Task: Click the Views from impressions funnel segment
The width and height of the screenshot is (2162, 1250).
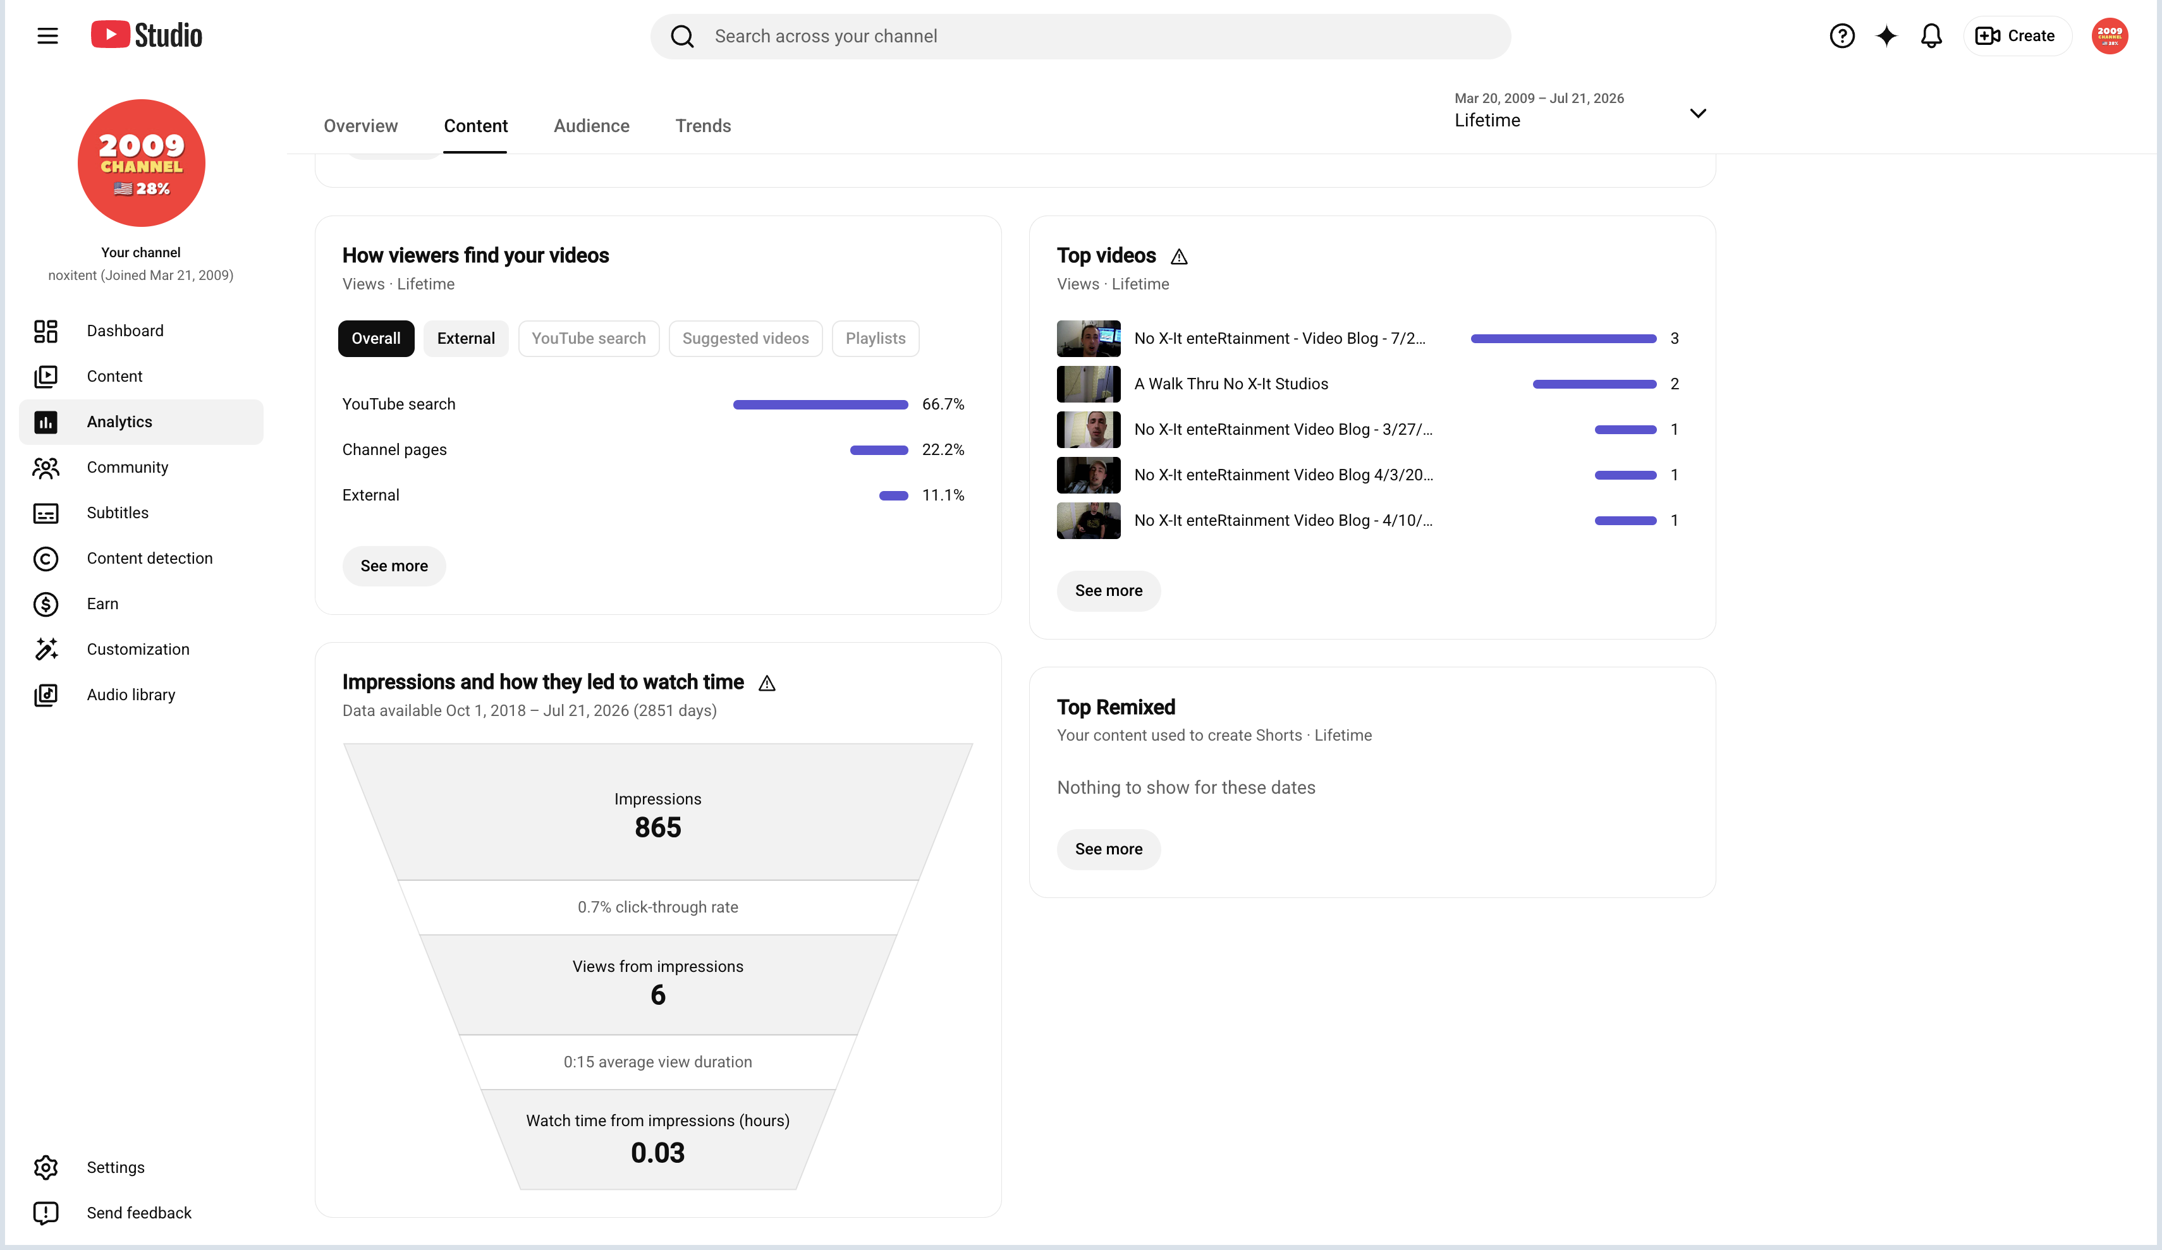Action: click(x=658, y=985)
